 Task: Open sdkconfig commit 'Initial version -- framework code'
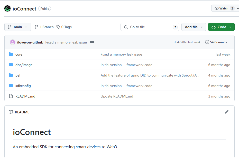coord(126,86)
